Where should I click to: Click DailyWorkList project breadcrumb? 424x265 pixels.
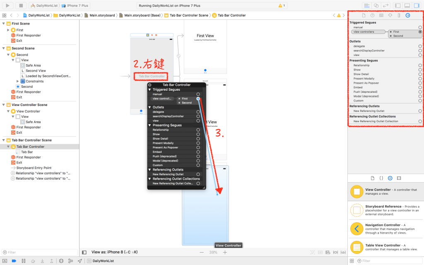coord(36,15)
